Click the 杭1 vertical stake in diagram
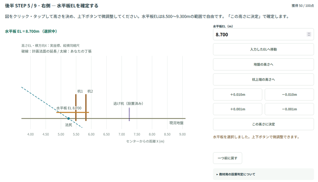Screen dimensions: 318x182 (x=76, y=107)
